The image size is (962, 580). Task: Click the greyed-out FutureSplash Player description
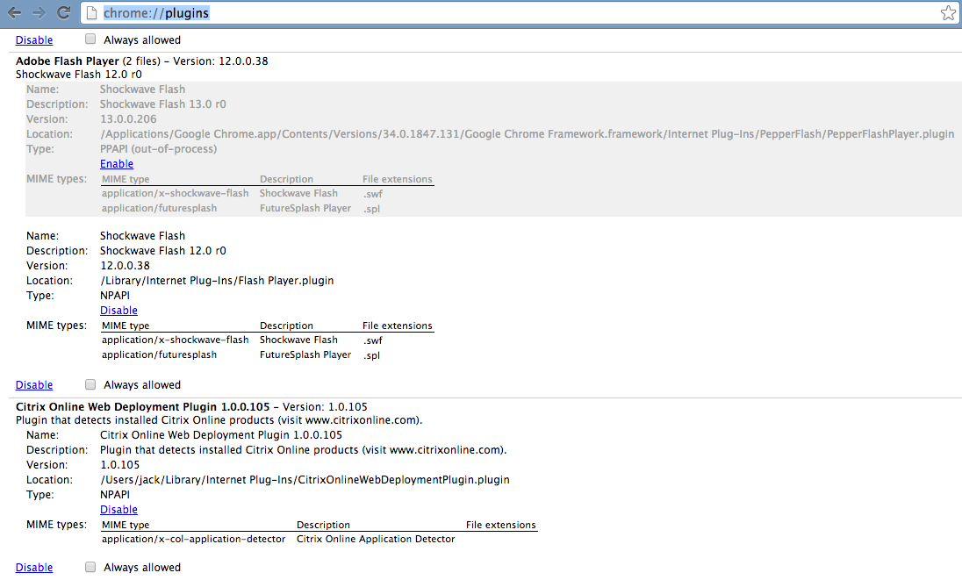pos(305,208)
